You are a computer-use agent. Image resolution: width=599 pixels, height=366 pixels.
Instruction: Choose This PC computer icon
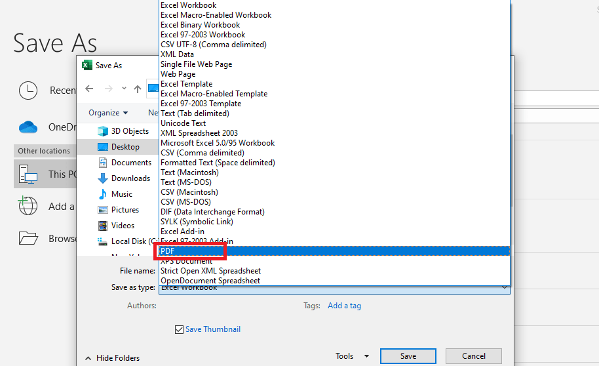[28, 174]
